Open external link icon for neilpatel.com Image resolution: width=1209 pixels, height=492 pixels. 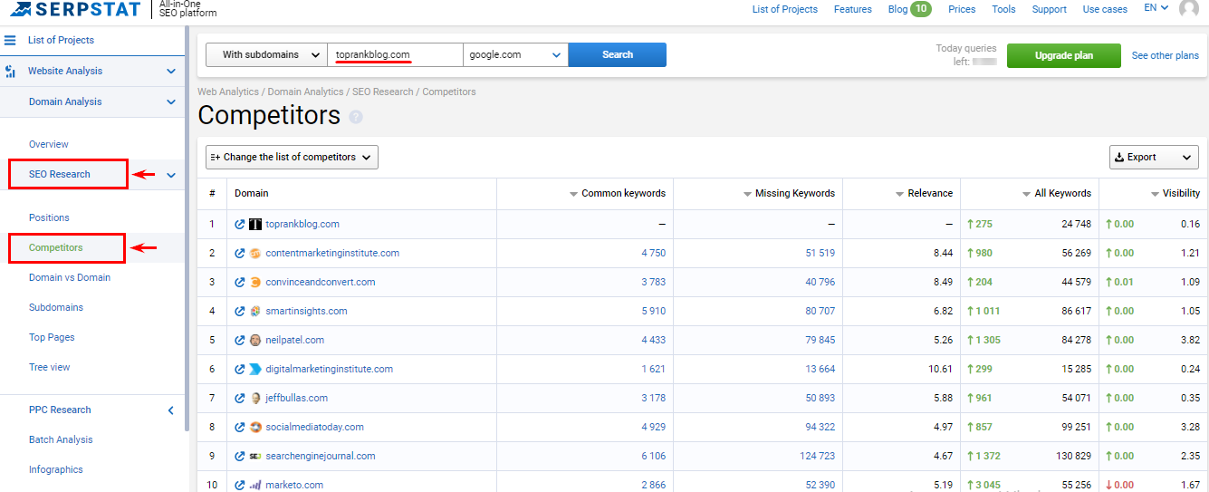240,340
